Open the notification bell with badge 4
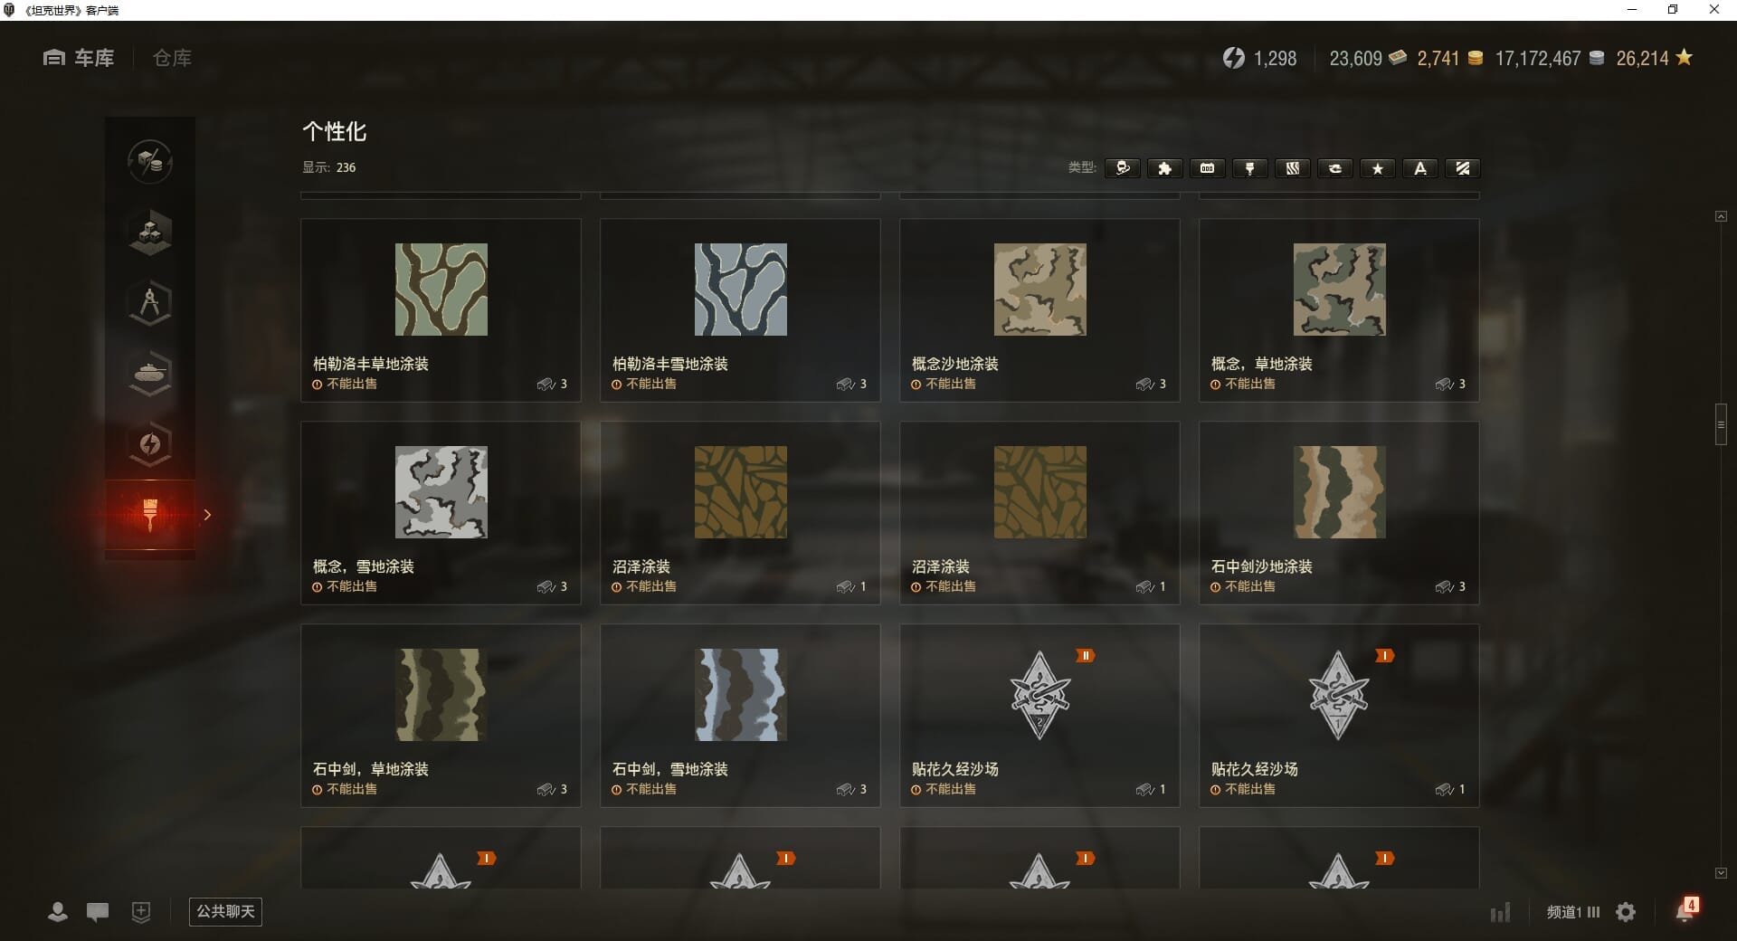1737x941 pixels. [x=1686, y=909]
